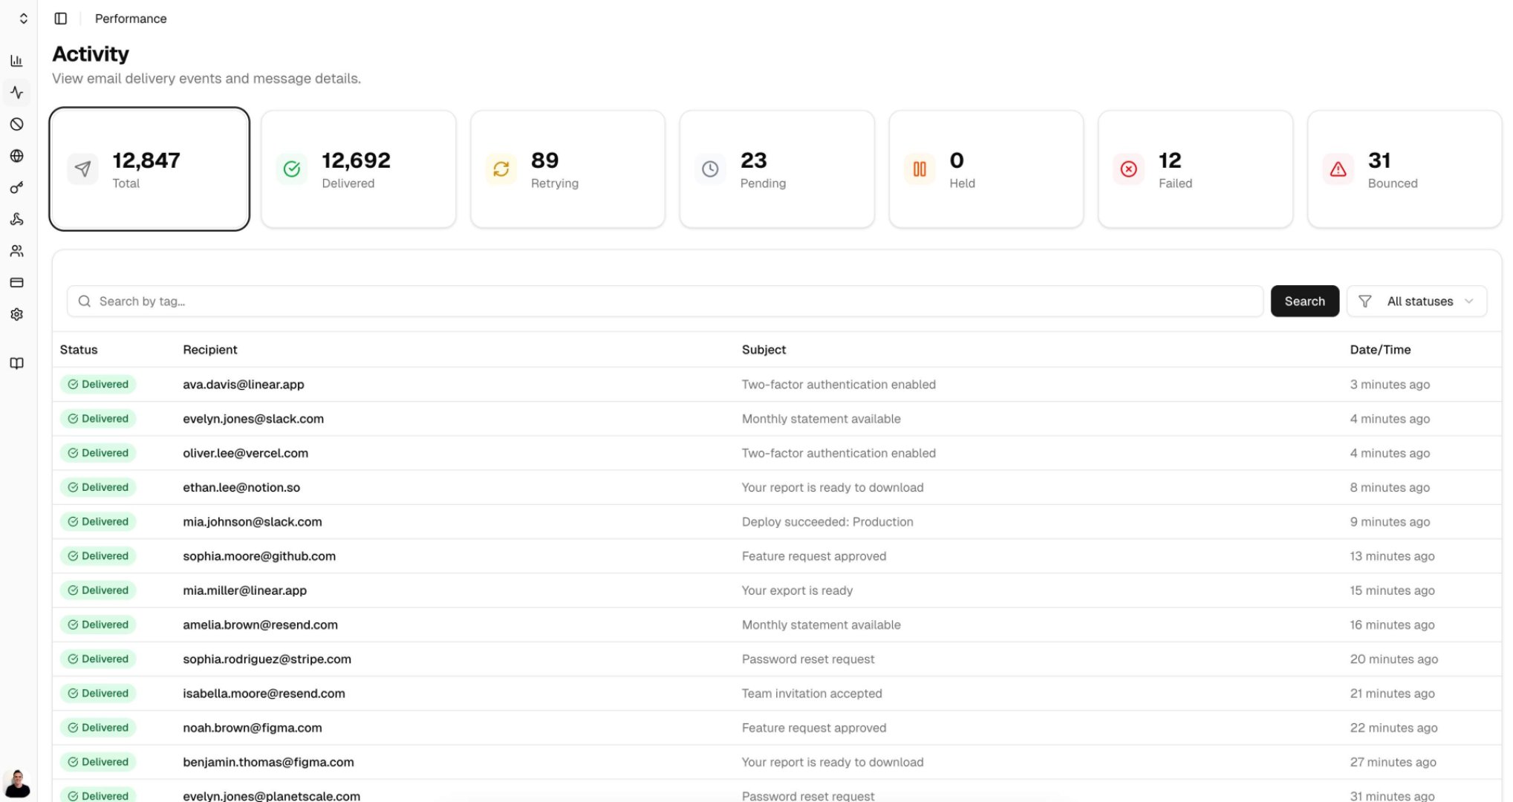The width and height of the screenshot is (1513, 802).
Task: Select the Held stat card
Action: (x=986, y=169)
